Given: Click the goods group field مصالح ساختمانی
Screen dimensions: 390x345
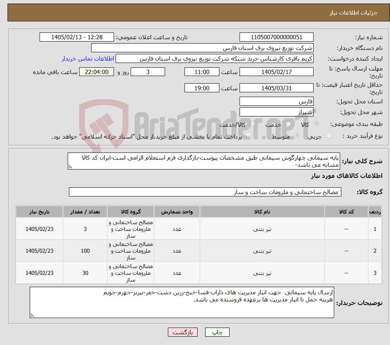Looking at the screenshot, I should pyautogui.click(x=205, y=192).
